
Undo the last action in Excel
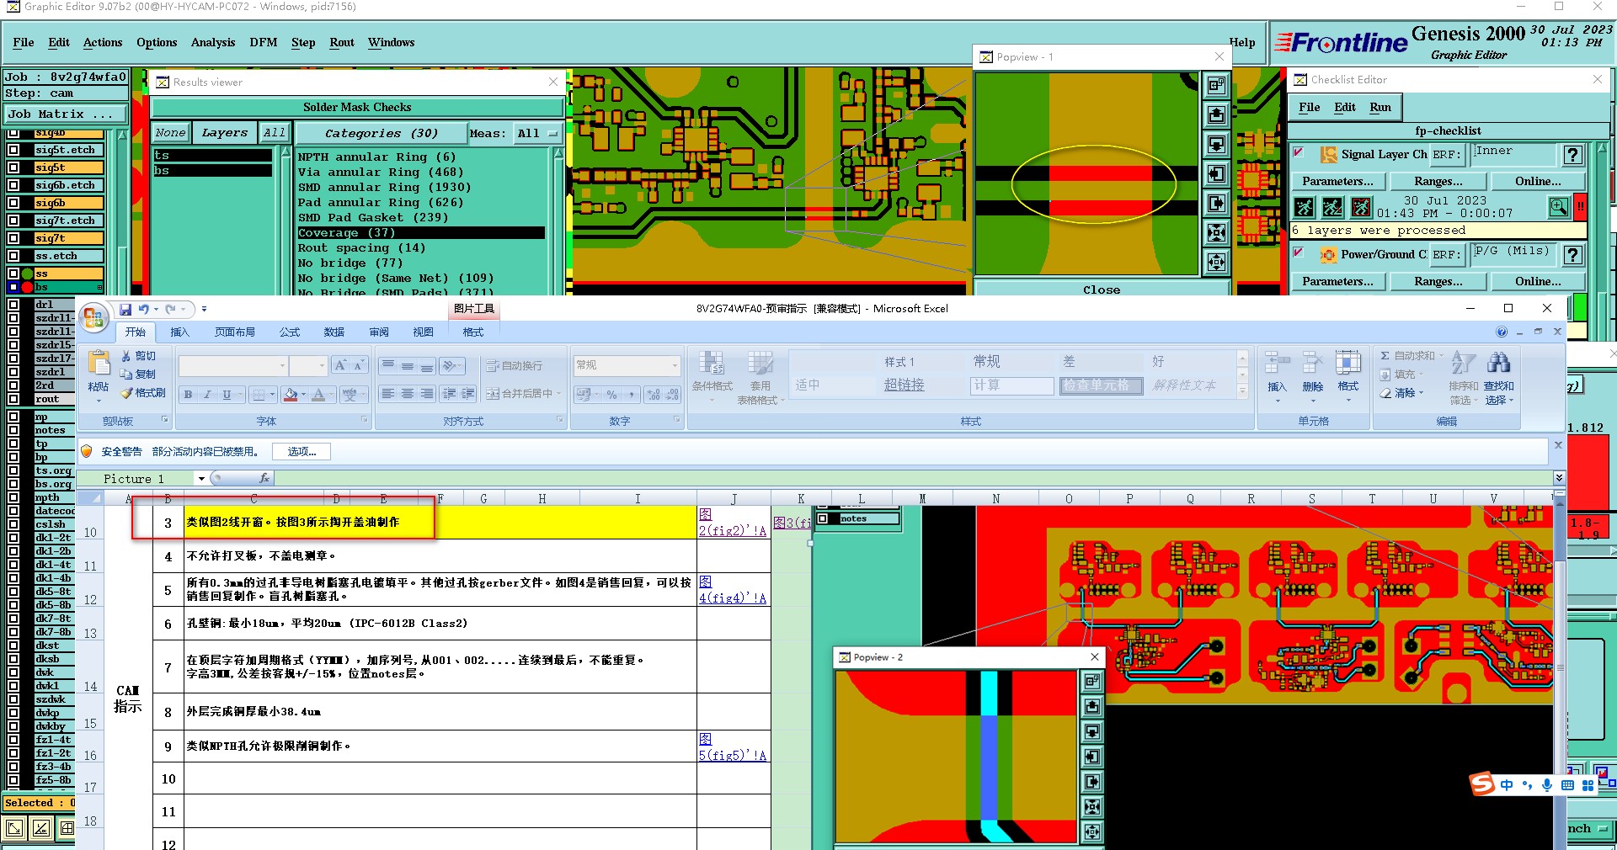click(x=144, y=309)
